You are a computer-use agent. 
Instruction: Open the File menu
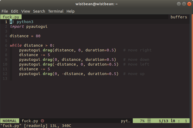pos(5,11)
